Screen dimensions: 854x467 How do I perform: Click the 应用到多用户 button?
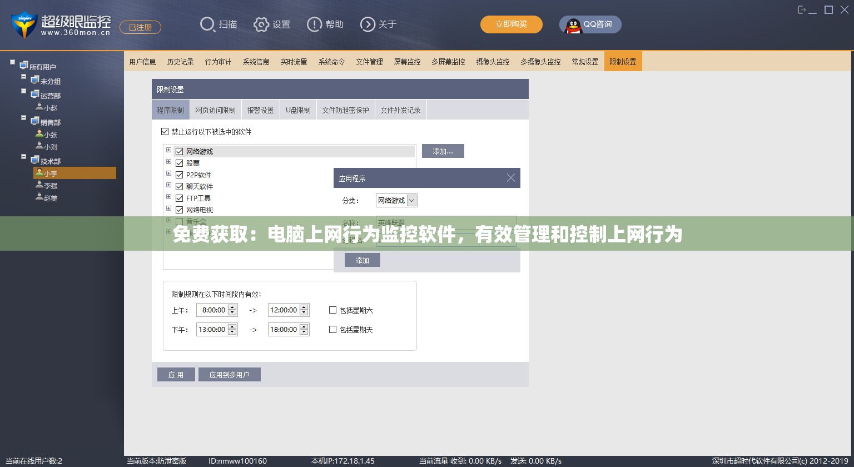click(230, 375)
